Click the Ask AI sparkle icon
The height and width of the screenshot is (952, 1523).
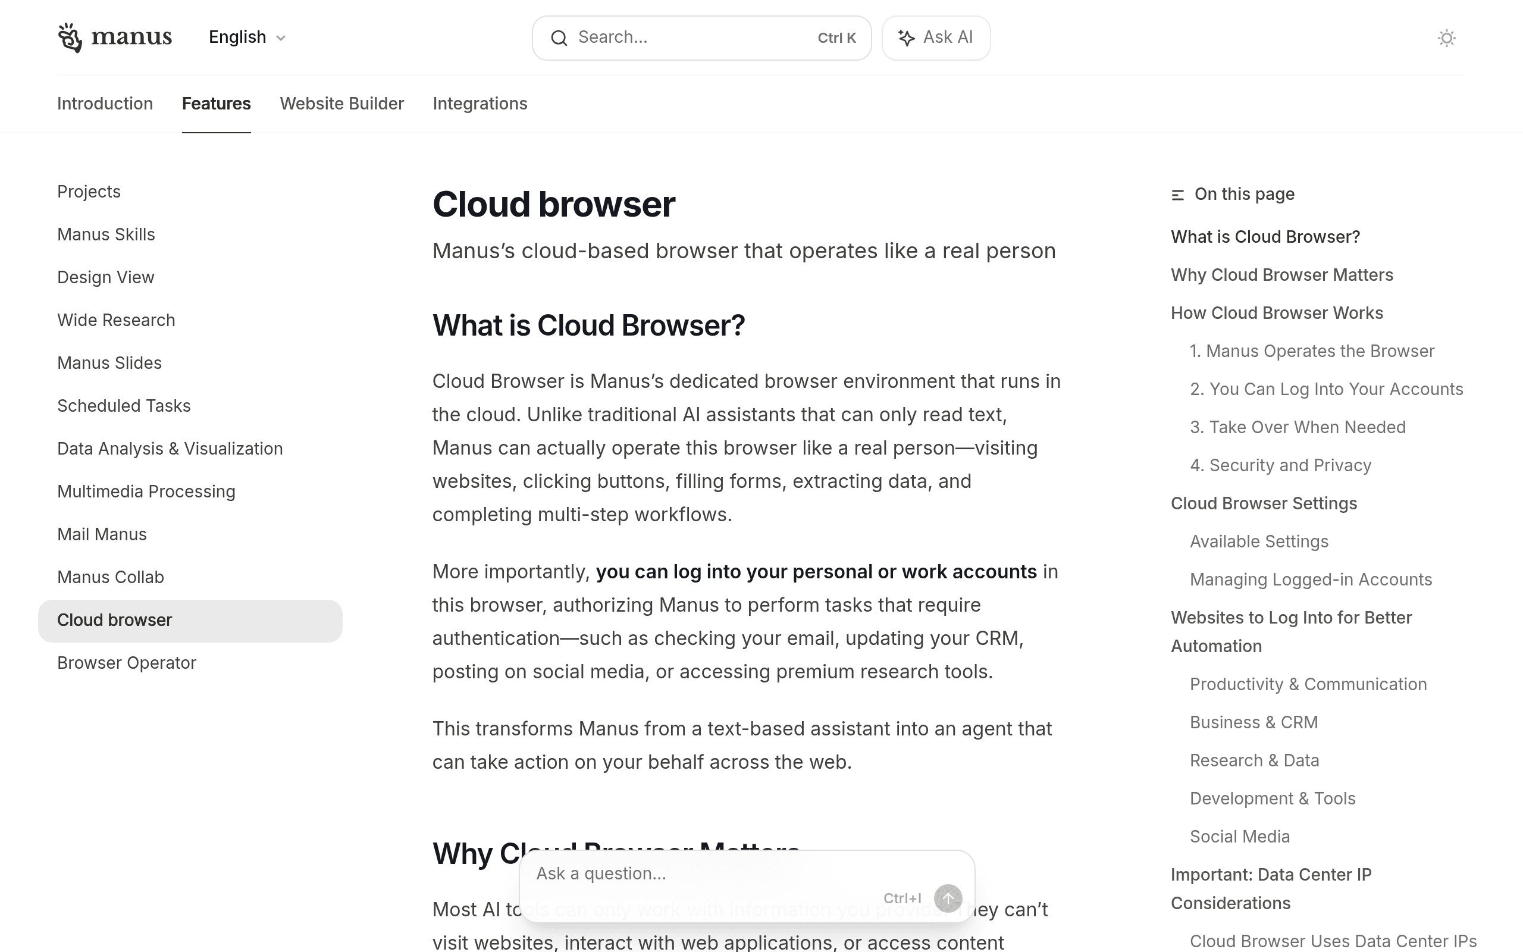pyautogui.click(x=905, y=37)
